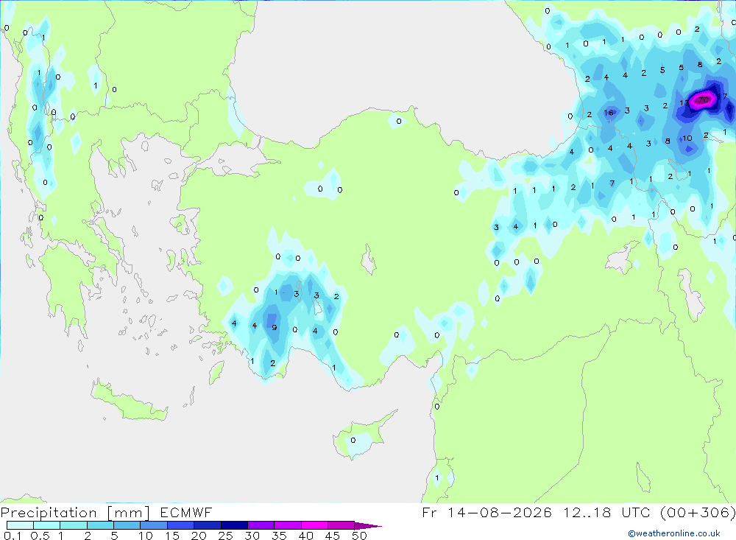Click the value 13 left of the 70 peak
736x540 pixels.
tap(684, 102)
